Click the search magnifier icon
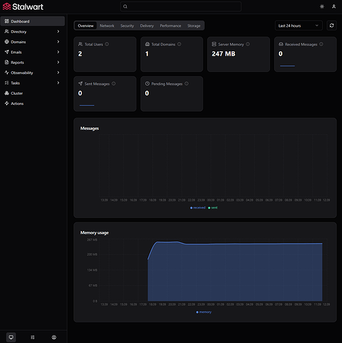The image size is (342, 343). 125,7
